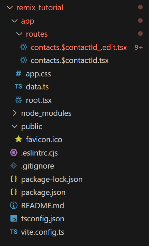Collapse the remix_tutorial root folder chevron
This screenshot has width=149, height=246.
10,8
